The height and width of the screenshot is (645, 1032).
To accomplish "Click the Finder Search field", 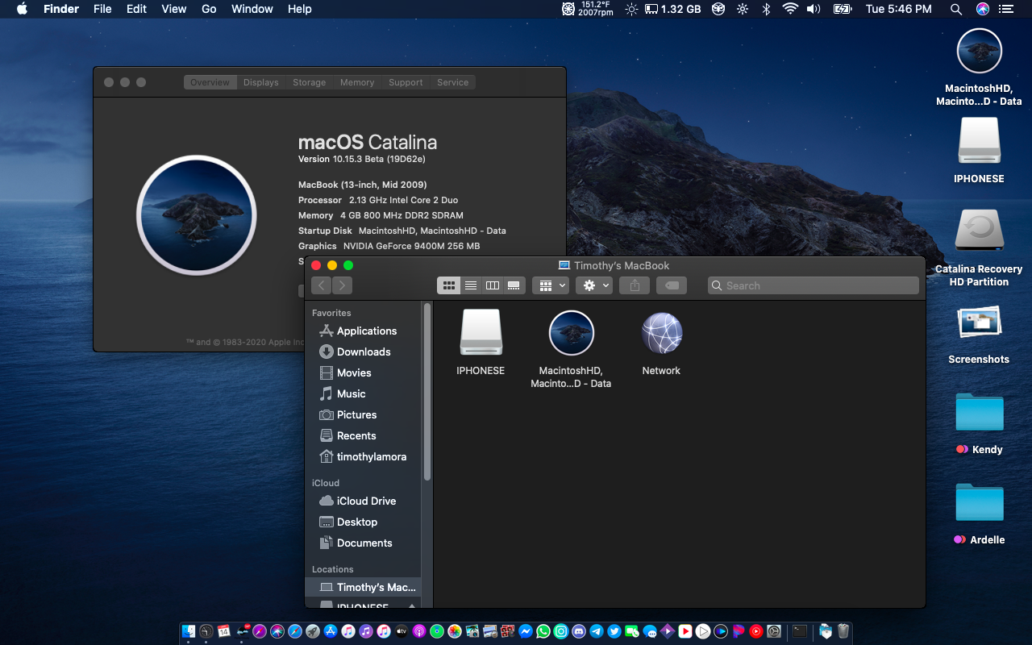I will pos(813,285).
